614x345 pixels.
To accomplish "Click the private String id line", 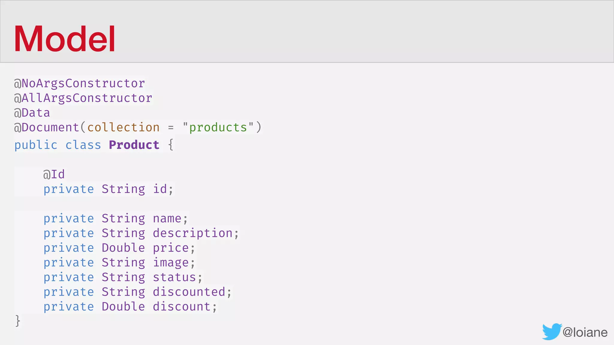I will [x=108, y=189].
